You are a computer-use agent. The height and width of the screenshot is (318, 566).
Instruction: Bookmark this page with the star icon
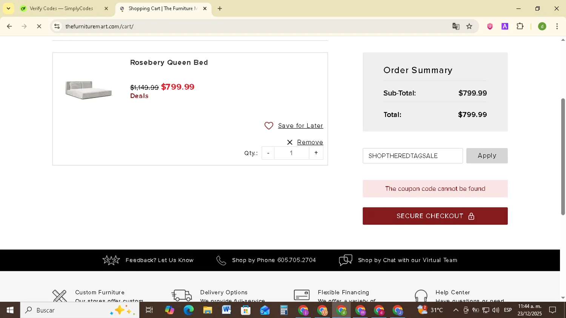click(x=469, y=26)
